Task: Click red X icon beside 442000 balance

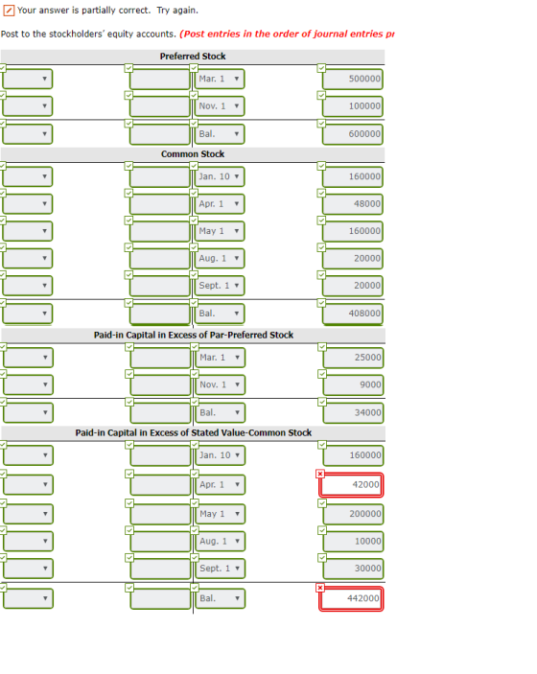Action: click(320, 588)
